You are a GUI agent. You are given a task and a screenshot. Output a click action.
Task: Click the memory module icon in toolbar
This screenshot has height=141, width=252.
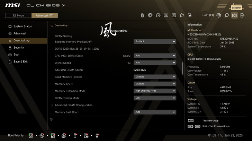click(166, 15)
